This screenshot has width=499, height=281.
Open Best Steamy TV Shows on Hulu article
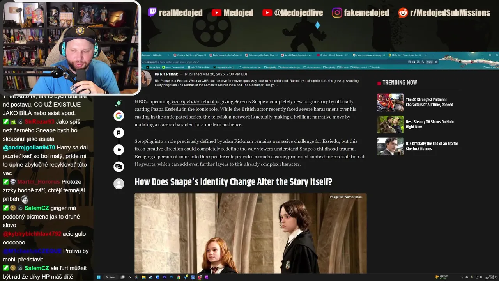tap(430, 124)
